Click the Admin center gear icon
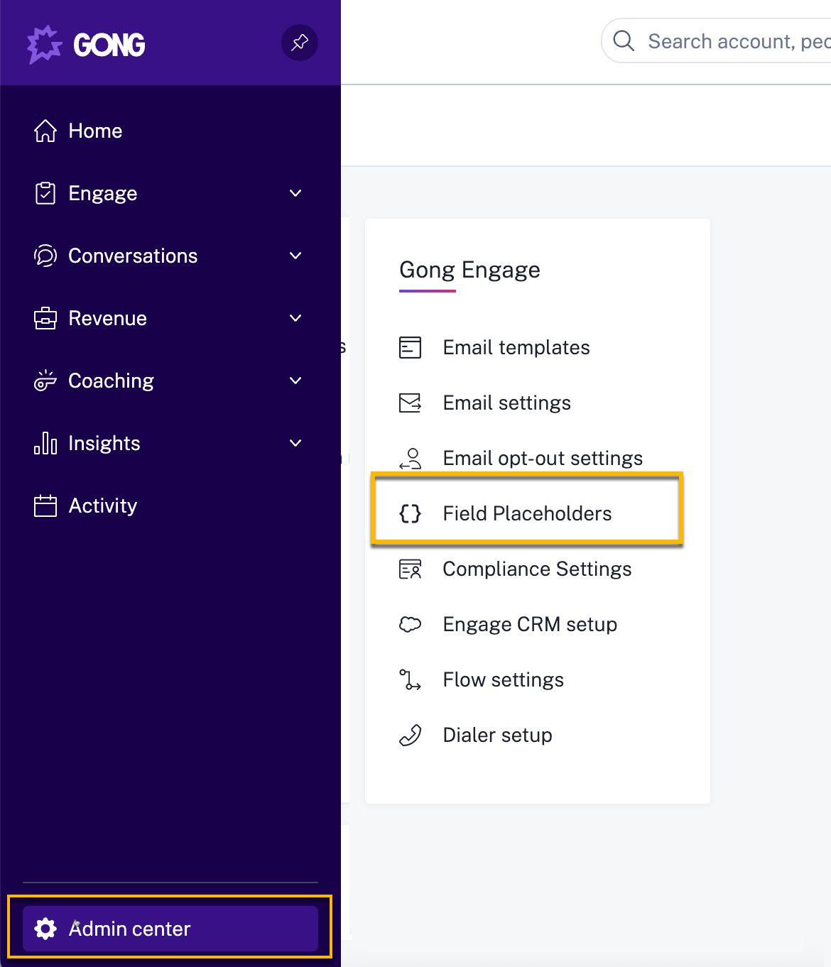Image resolution: width=831 pixels, height=967 pixels. (x=45, y=929)
